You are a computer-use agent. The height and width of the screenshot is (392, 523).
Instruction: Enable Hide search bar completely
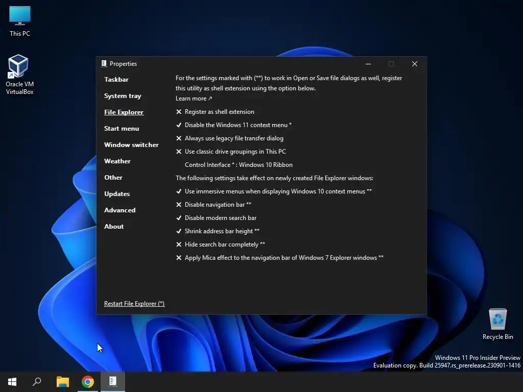(221, 244)
